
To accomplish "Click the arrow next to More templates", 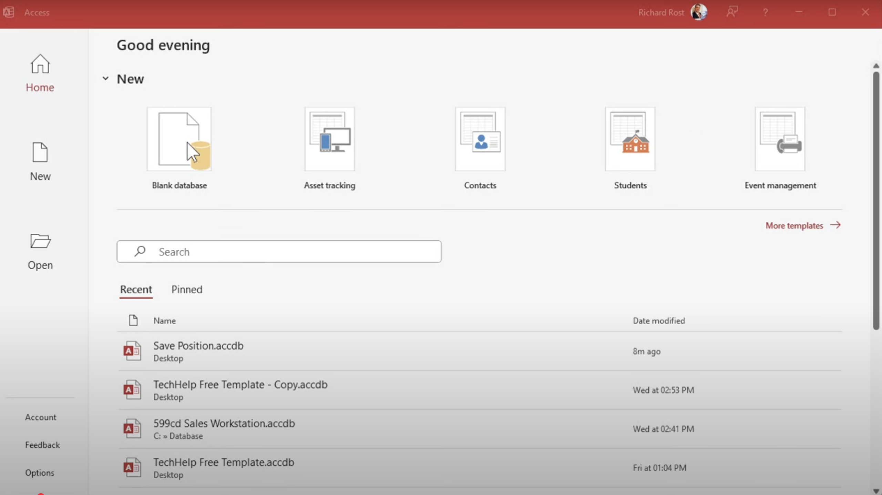I will pyautogui.click(x=835, y=225).
